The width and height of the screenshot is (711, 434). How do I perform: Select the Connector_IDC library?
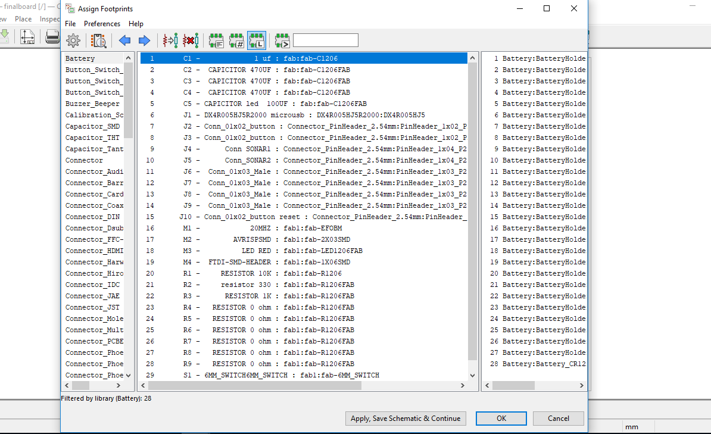(93, 285)
